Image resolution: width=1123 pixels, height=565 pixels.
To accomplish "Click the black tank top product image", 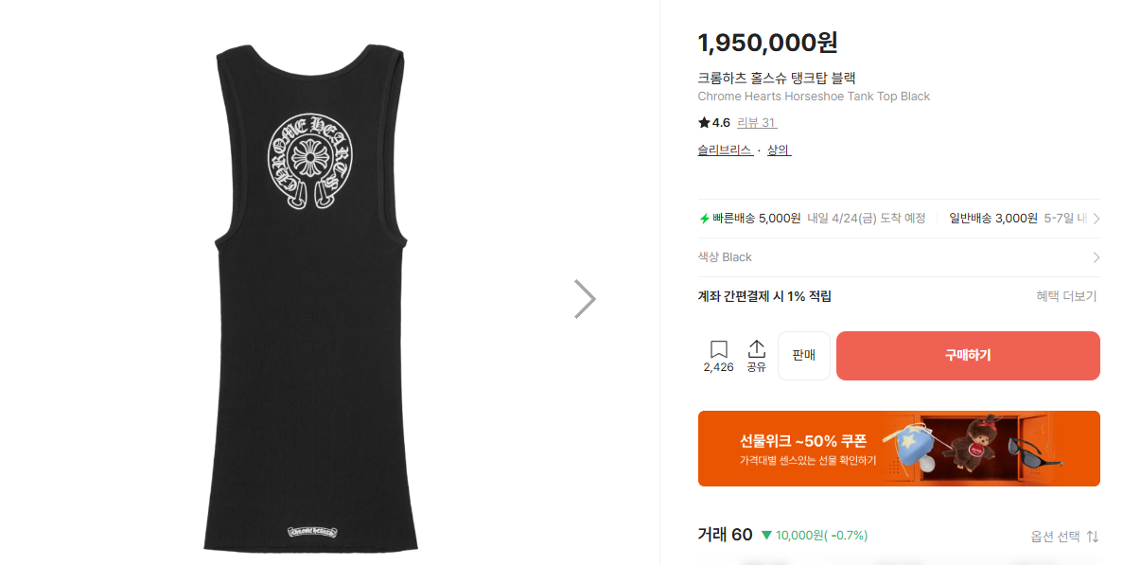I will 313,293.
